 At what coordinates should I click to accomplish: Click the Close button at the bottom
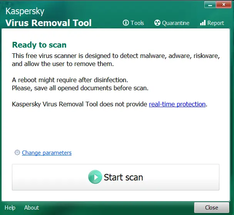(212, 208)
